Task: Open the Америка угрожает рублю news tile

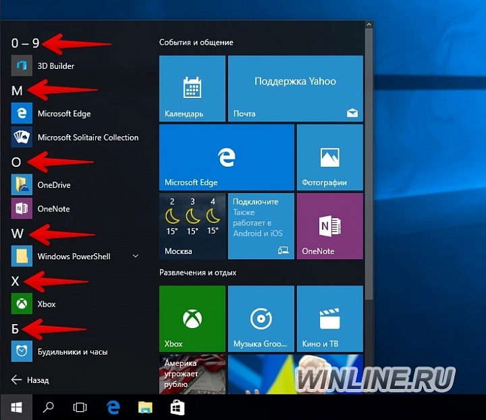Action: coord(192,374)
